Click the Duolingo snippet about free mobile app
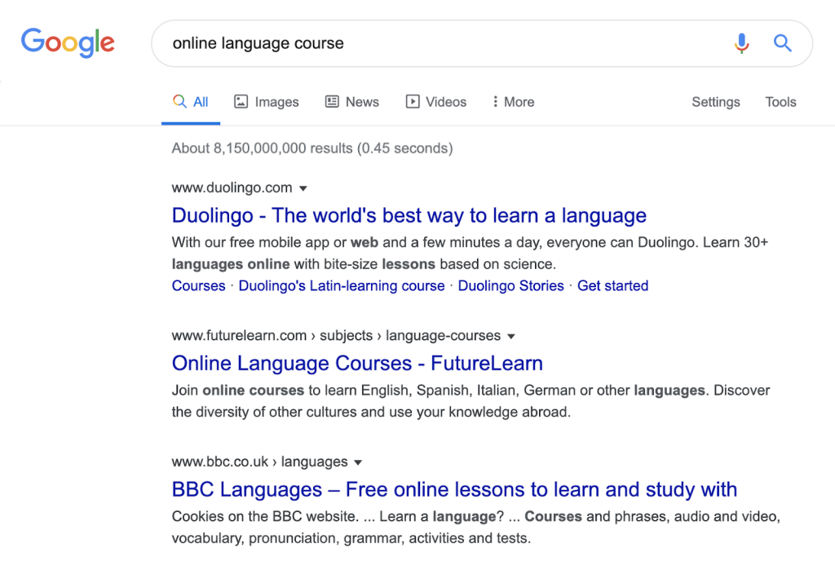835x574 pixels. point(470,254)
